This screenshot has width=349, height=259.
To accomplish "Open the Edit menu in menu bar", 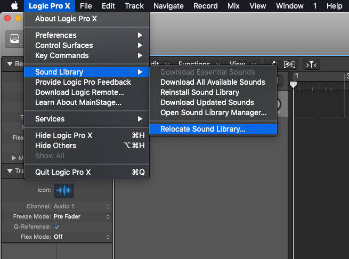I will click(108, 6).
